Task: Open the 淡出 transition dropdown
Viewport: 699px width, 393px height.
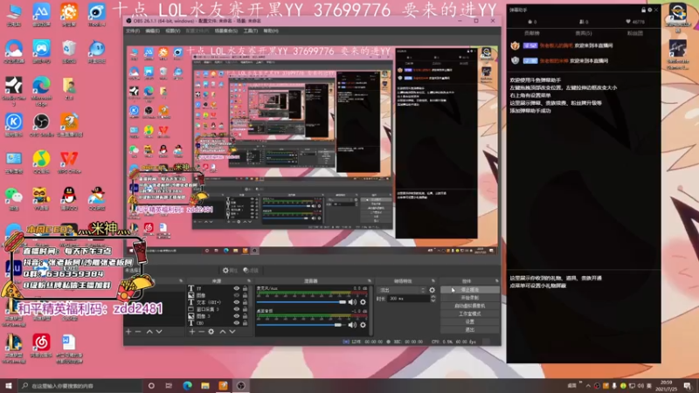Action: tap(402, 290)
